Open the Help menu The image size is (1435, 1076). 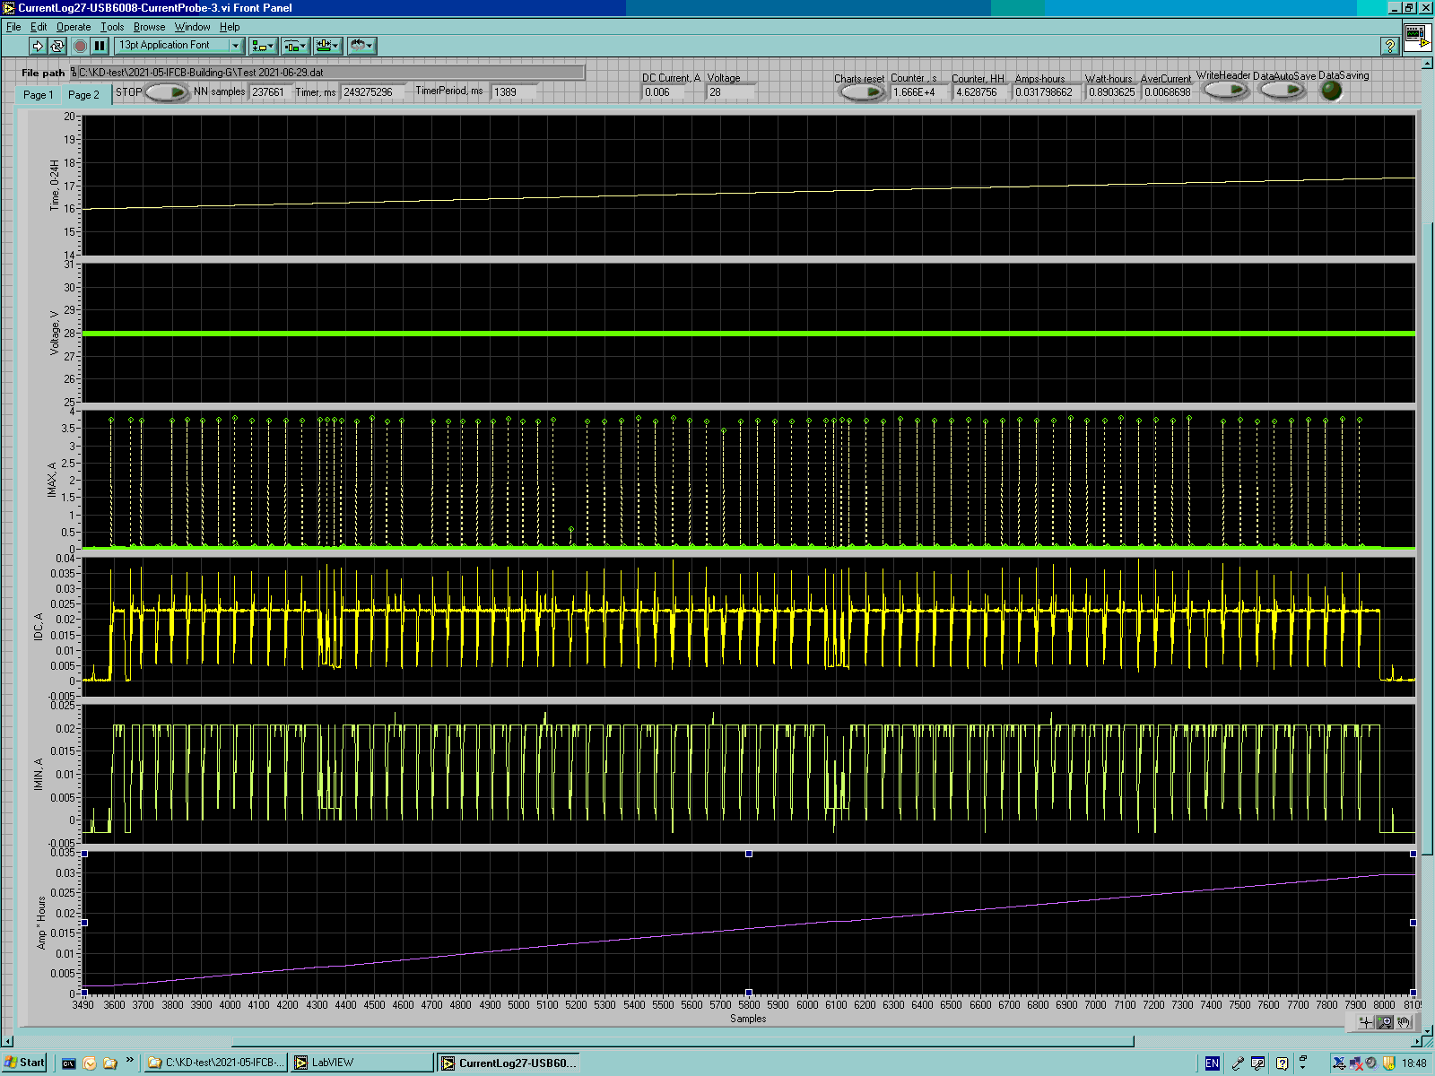(x=230, y=27)
